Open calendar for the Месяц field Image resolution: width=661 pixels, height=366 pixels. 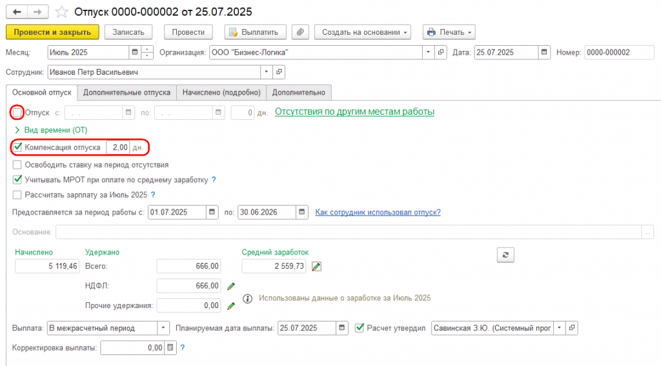tap(135, 52)
